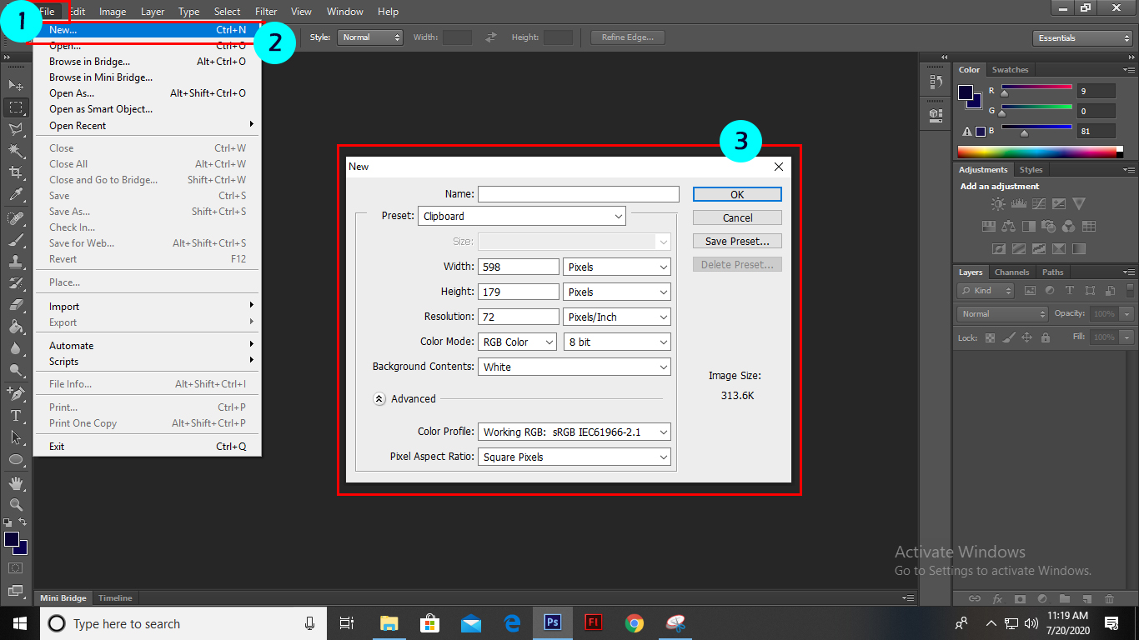The image size is (1139, 640).
Task: Click the Name input field
Action: tap(579, 194)
